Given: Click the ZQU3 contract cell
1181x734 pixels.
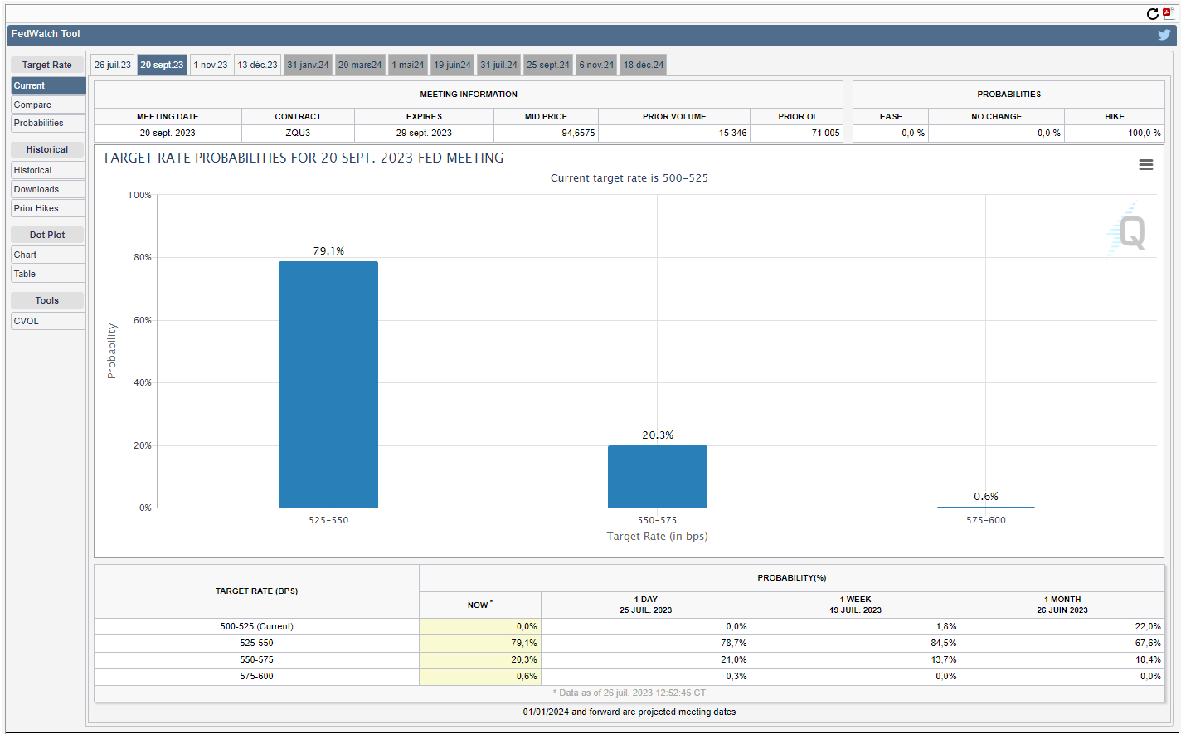Looking at the screenshot, I should click(x=298, y=133).
